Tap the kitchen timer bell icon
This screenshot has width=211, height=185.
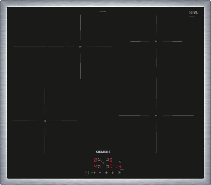tap(120, 162)
